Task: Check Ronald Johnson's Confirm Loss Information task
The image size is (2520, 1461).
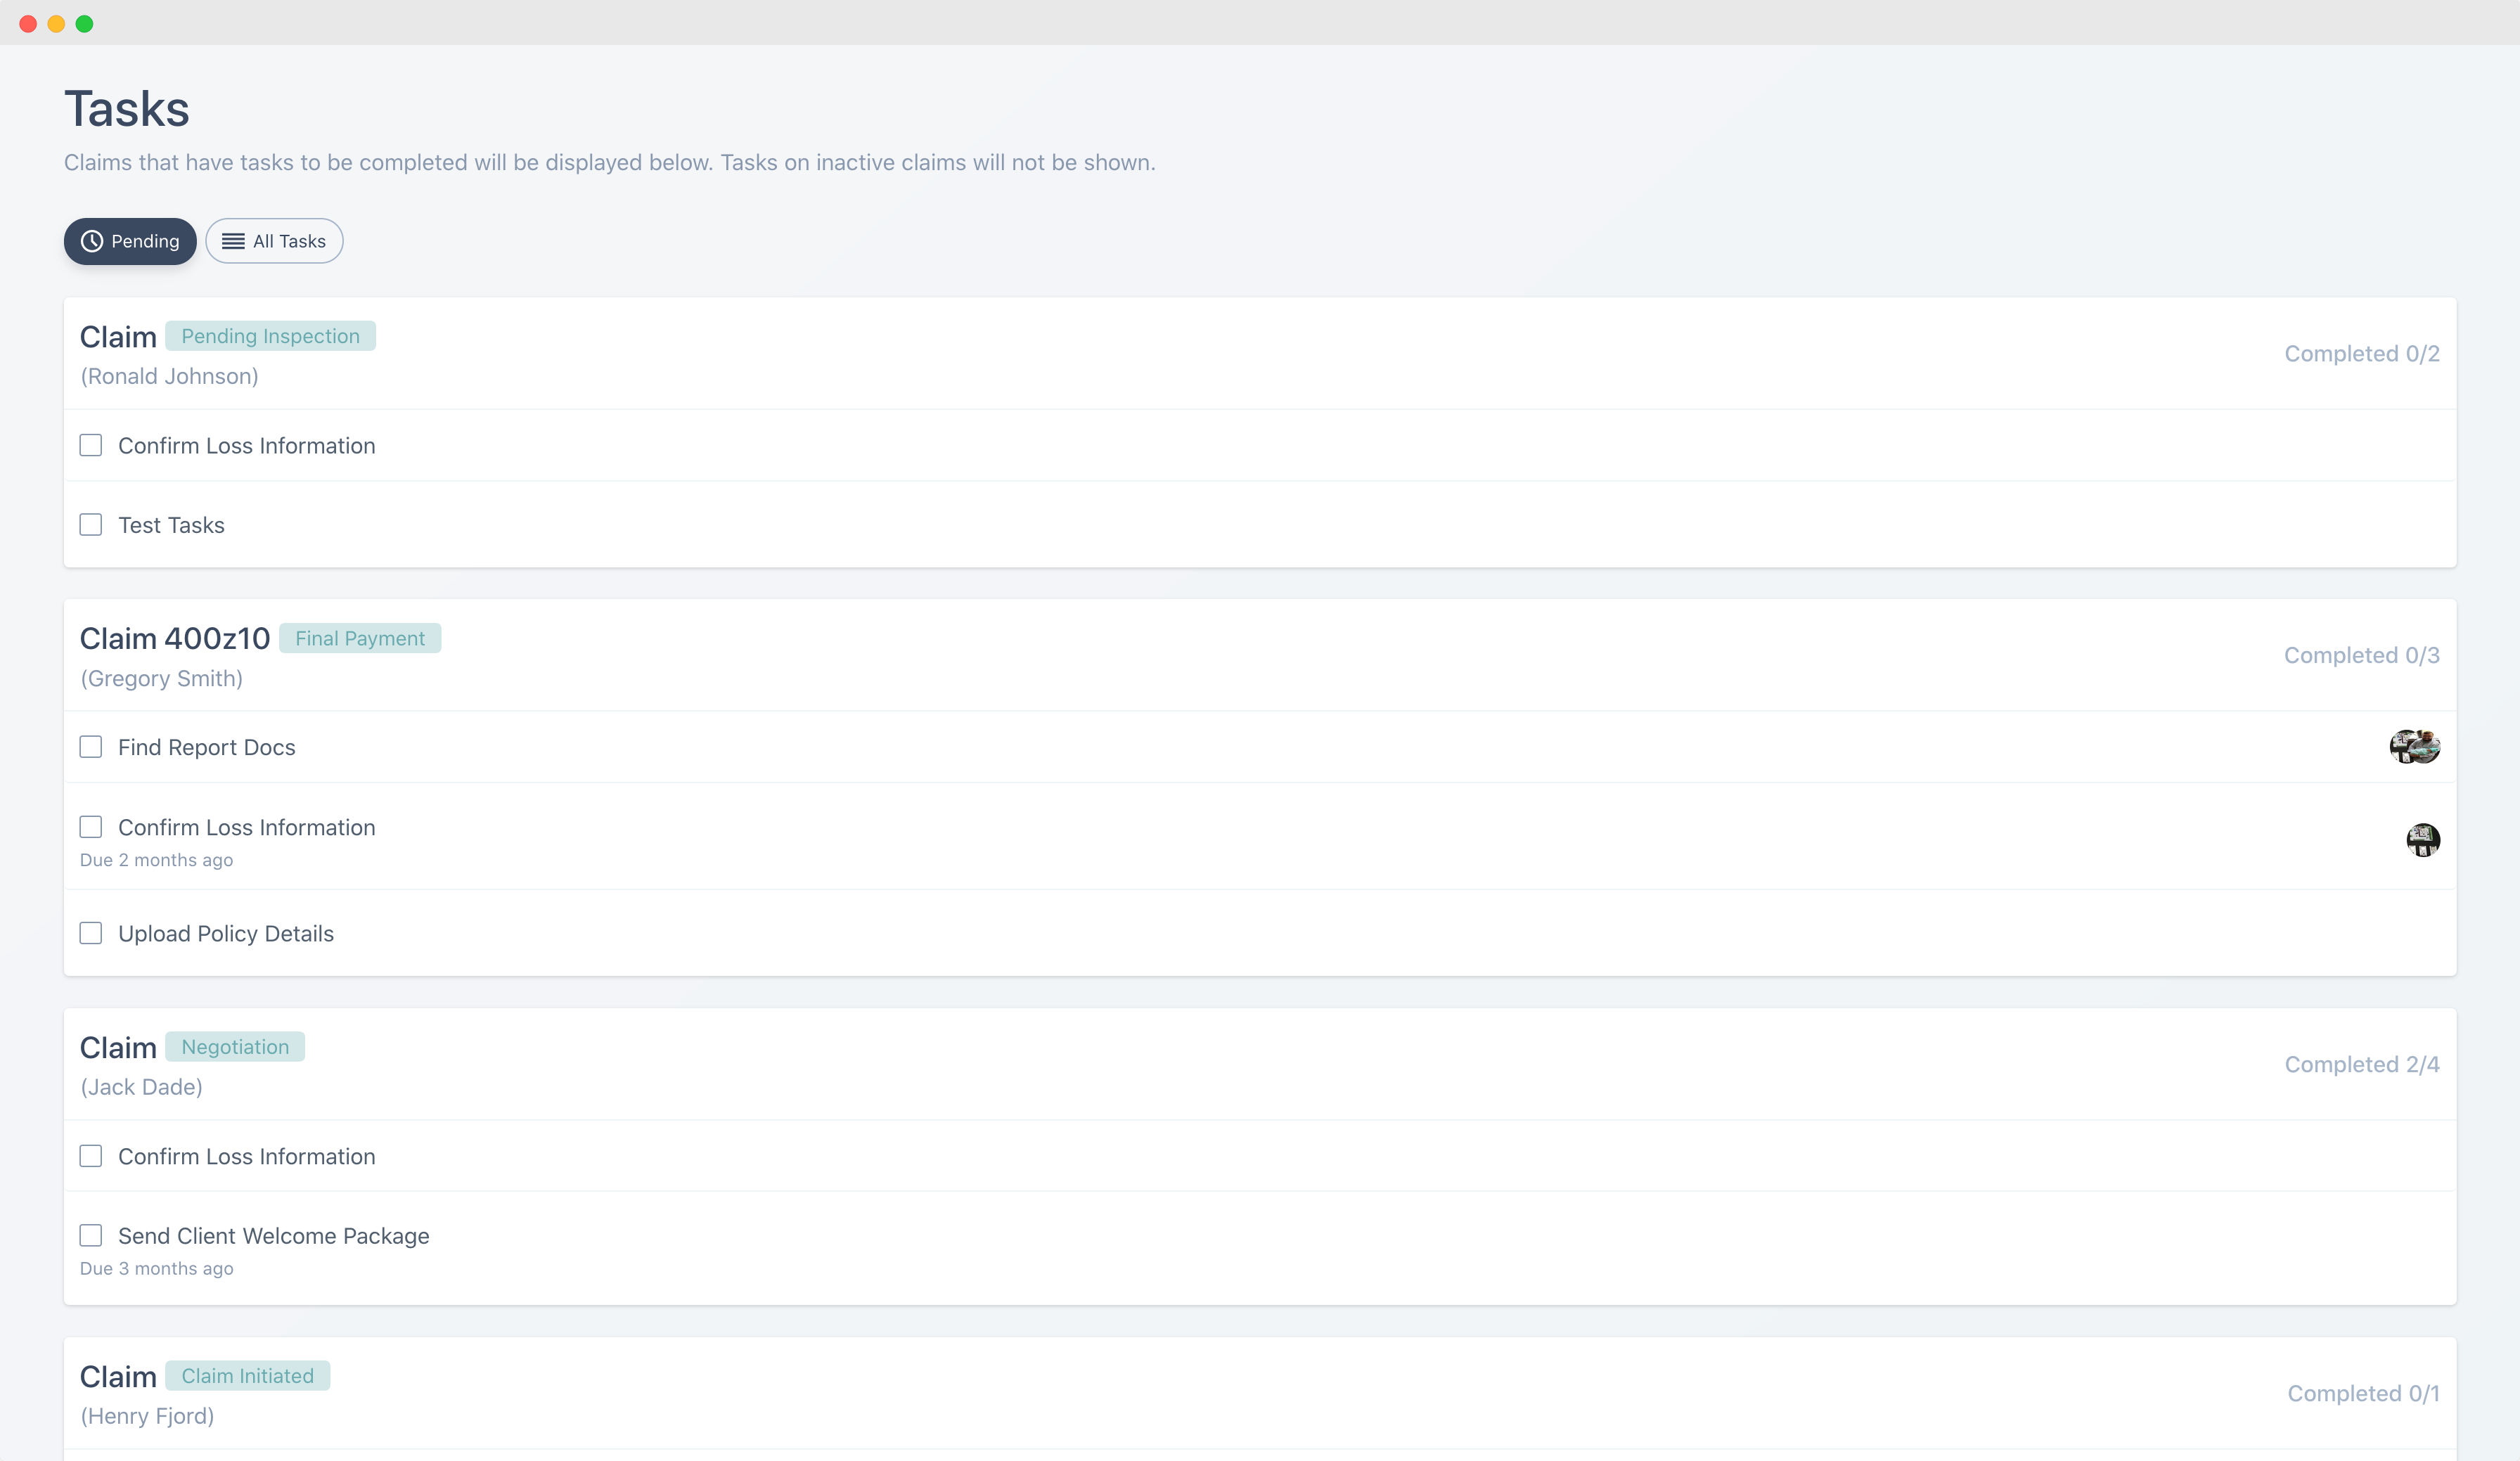Action: tap(91, 445)
